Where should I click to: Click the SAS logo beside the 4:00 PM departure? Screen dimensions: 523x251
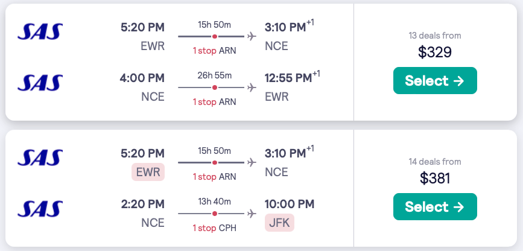40,82
